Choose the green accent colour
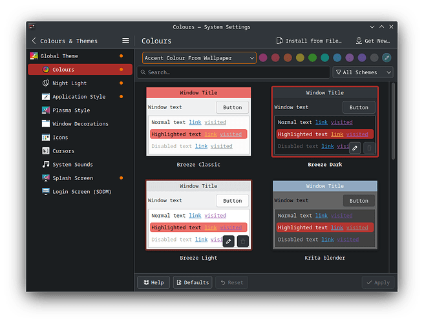This screenshot has height=323, width=424. pos(312,57)
